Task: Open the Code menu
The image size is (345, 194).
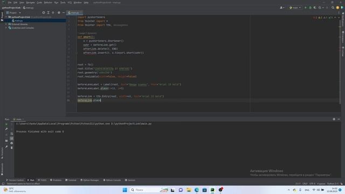Action: click(39, 3)
